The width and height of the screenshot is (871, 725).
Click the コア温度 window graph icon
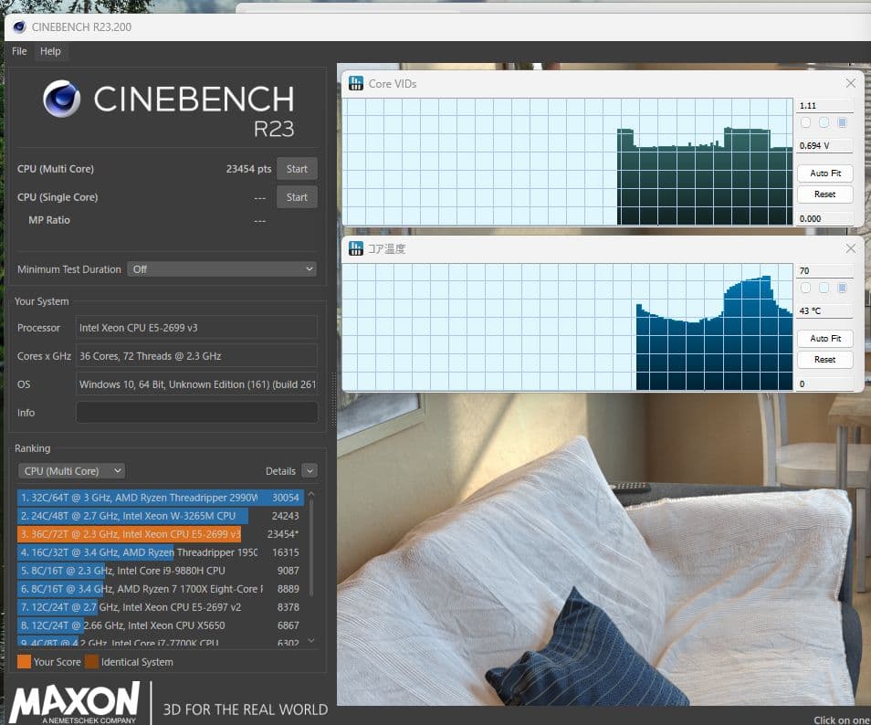tap(356, 249)
